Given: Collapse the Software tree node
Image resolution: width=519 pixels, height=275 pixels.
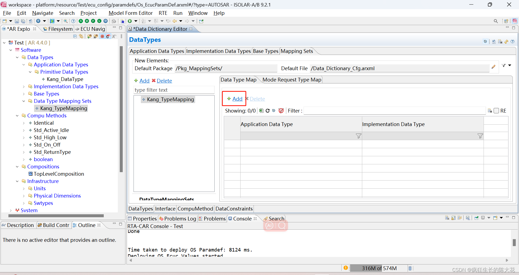Looking at the screenshot, I should [x=11, y=50].
